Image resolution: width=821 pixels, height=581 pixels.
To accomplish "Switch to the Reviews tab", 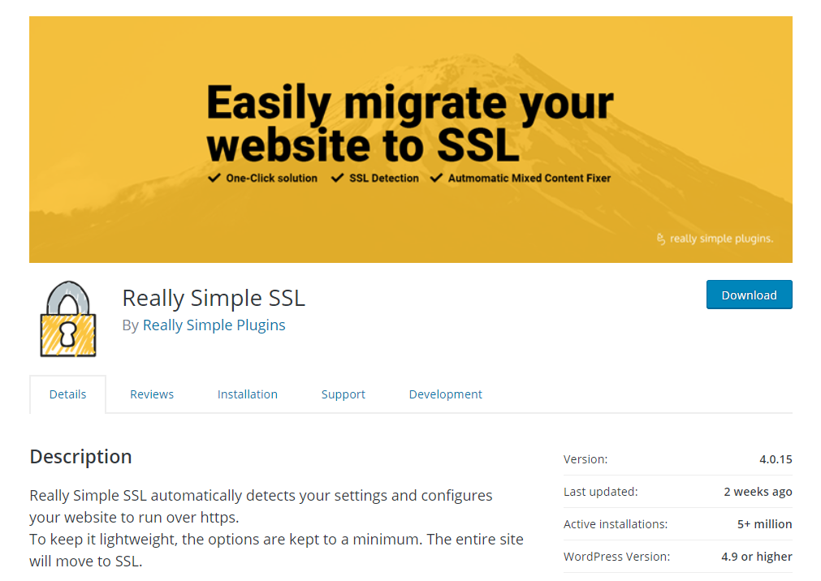I will (x=152, y=394).
